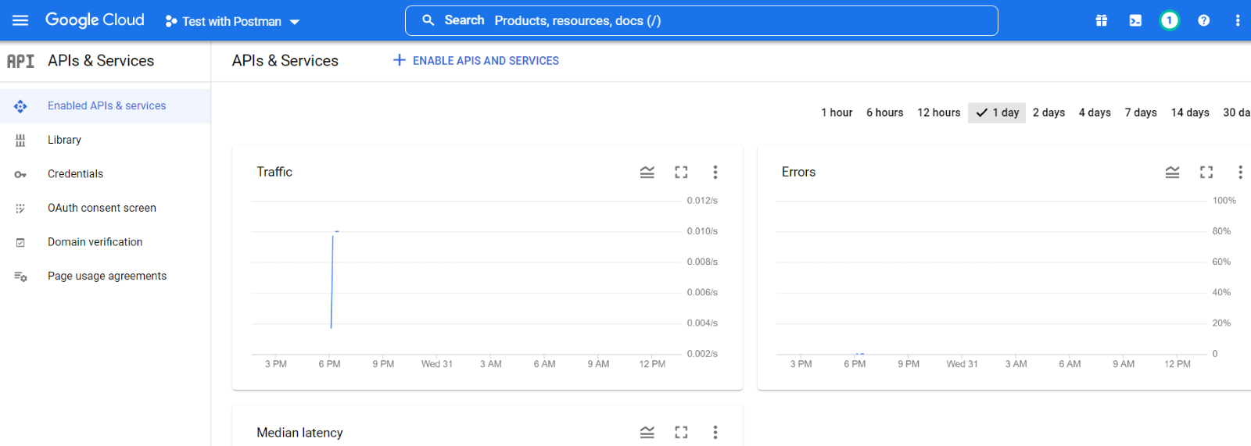Viewport: 1251px width, 446px height.
Task: Select the 6 hours time range
Action: [884, 112]
